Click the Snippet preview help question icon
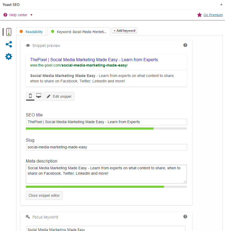Image resolution: width=225 pixels, height=231 pixels. click(x=185, y=45)
